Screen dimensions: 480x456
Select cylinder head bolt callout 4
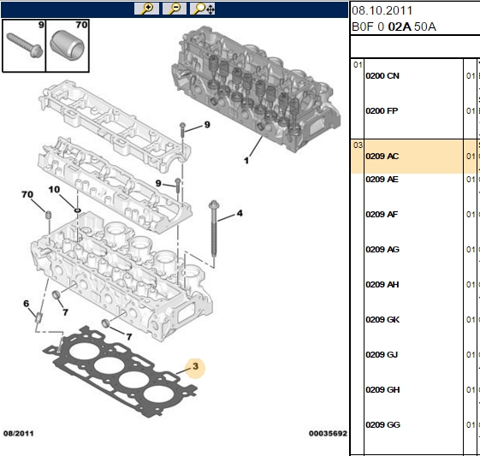(240, 213)
